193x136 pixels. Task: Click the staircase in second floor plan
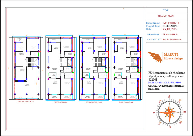100,62
